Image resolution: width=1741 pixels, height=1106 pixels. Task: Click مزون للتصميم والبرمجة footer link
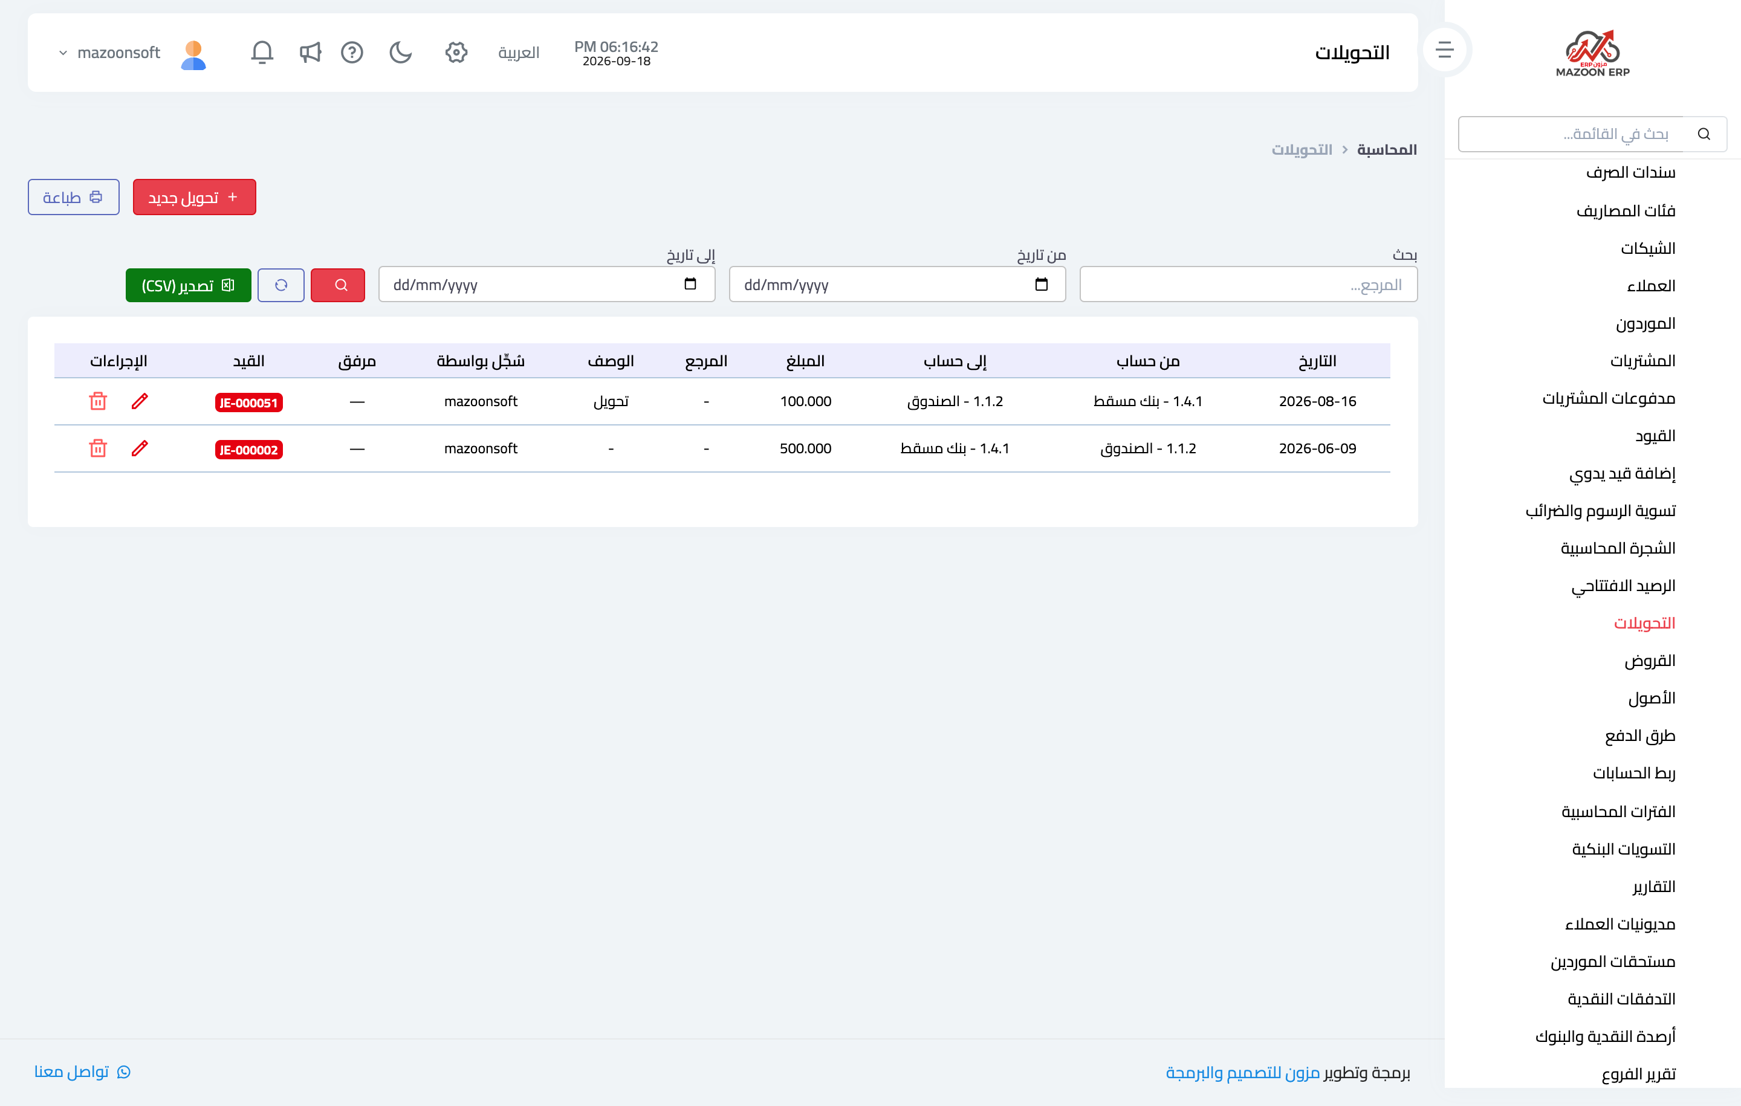coord(1243,1073)
